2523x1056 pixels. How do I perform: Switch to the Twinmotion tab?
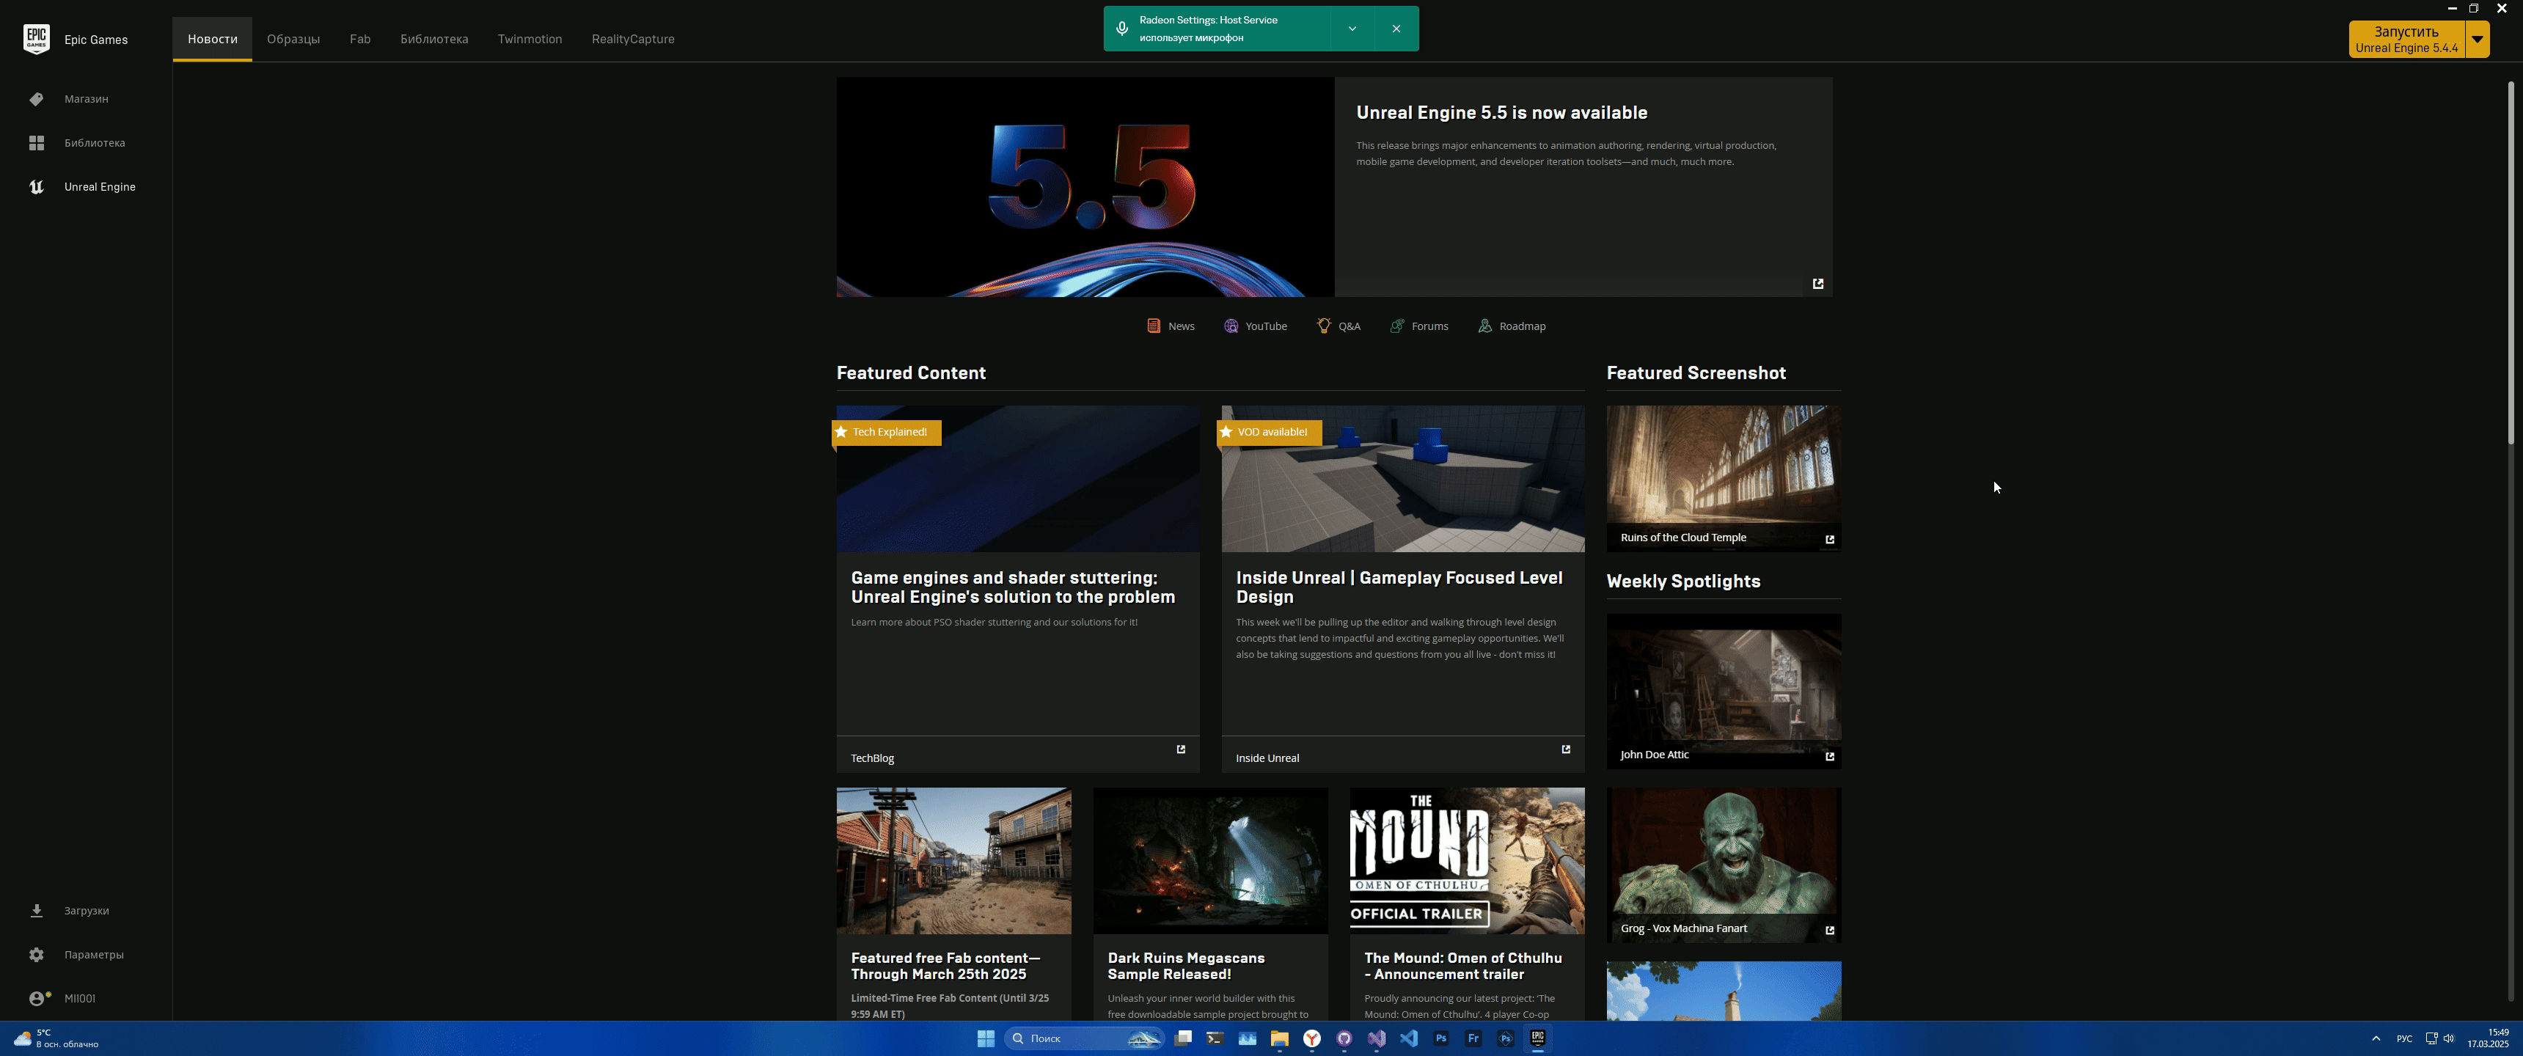pos(530,39)
